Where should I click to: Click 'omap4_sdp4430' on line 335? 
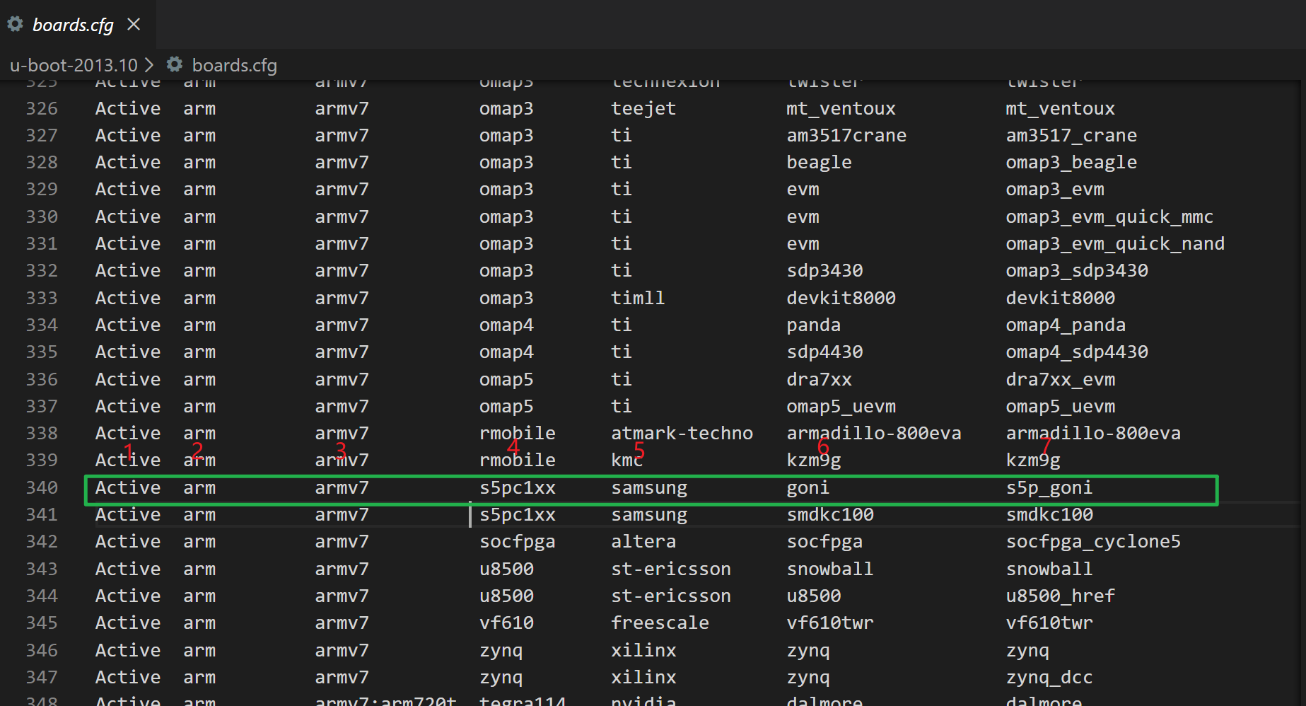pyautogui.click(x=1077, y=352)
